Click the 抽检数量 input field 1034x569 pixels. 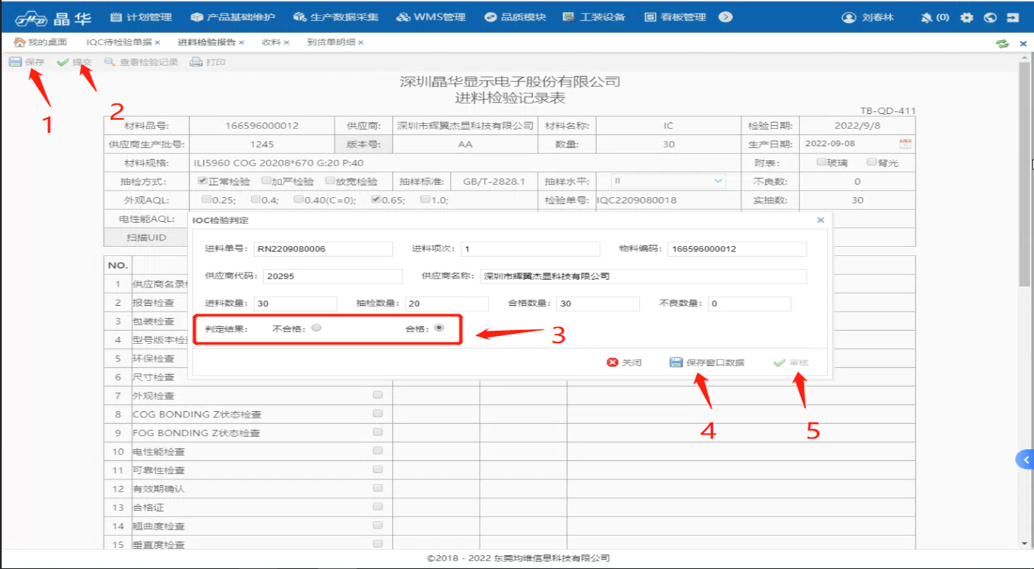tap(447, 304)
